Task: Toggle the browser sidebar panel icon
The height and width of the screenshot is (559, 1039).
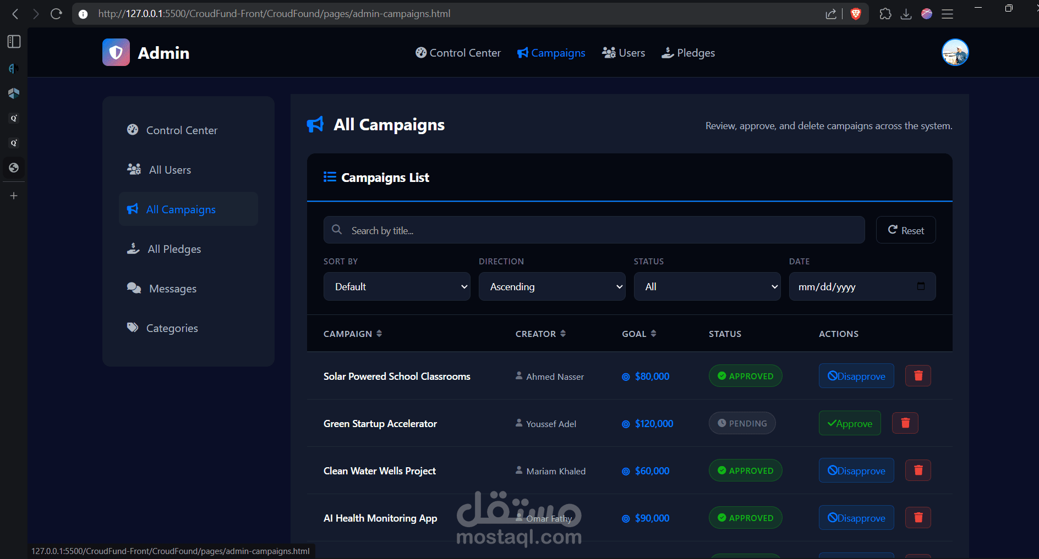Action: [14, 42]
